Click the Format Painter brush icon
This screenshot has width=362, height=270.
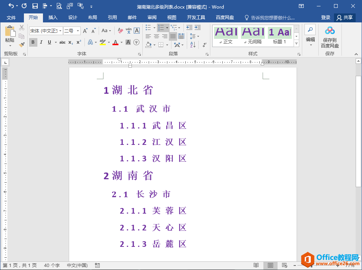pyautogui.click(x=22, y=44)
